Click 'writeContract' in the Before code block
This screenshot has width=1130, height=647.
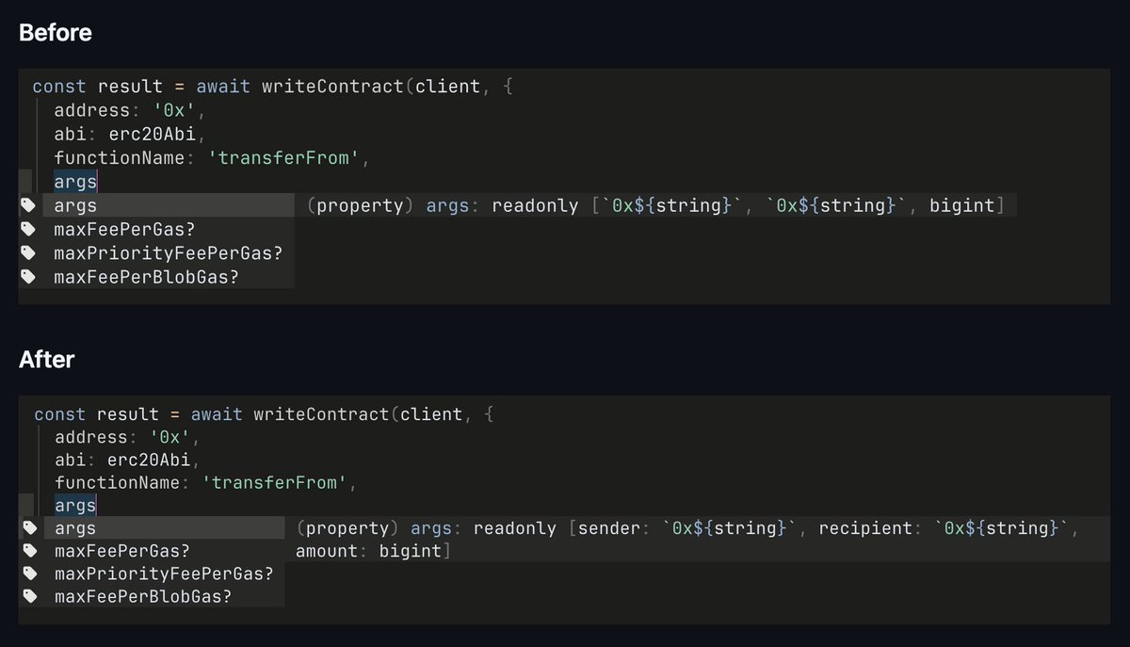[x=332, y=87]
